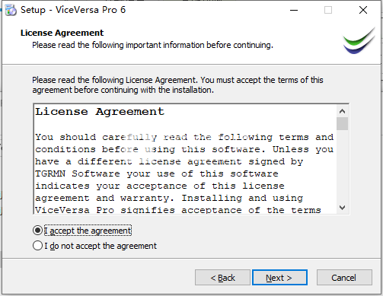Click the license text scroll down arrow
The height and width of the screenshot is (296, 383).
[x=342, y=208]
